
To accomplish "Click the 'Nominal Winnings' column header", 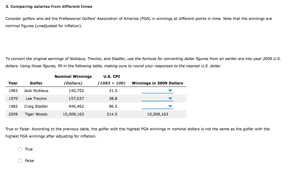I will [x=73, y=77].
